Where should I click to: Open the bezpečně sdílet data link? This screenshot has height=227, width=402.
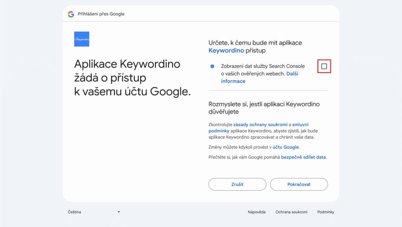(303, 157)
